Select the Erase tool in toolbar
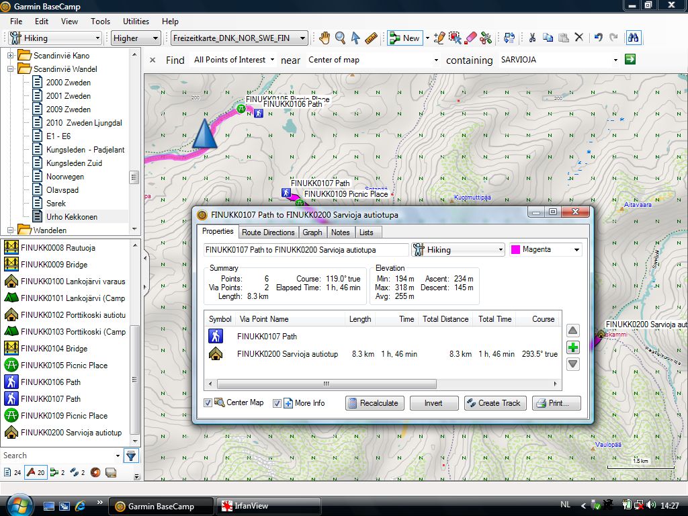 (x=470, y=38)
